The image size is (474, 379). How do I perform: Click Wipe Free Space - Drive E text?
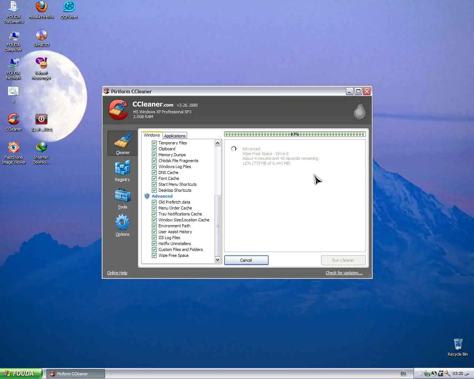[x=266, y=154]
